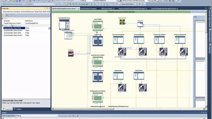The image size is (212, 119).
Task: Collapse the Misc category in Properties
Action: (3, 19)
